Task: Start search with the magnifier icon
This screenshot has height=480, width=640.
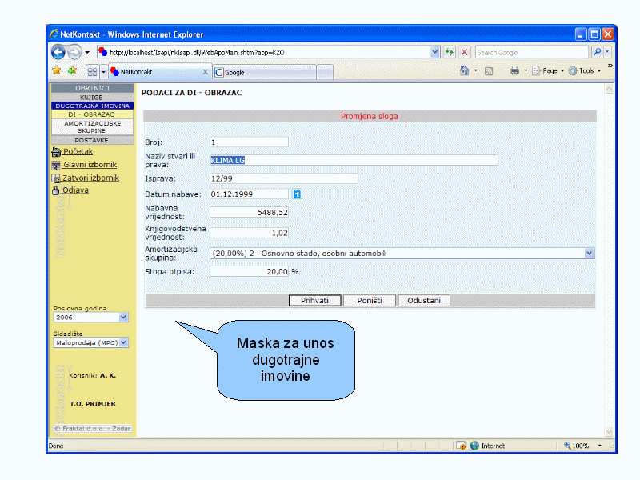Action: pyautogui.click(x=597, y=52)
